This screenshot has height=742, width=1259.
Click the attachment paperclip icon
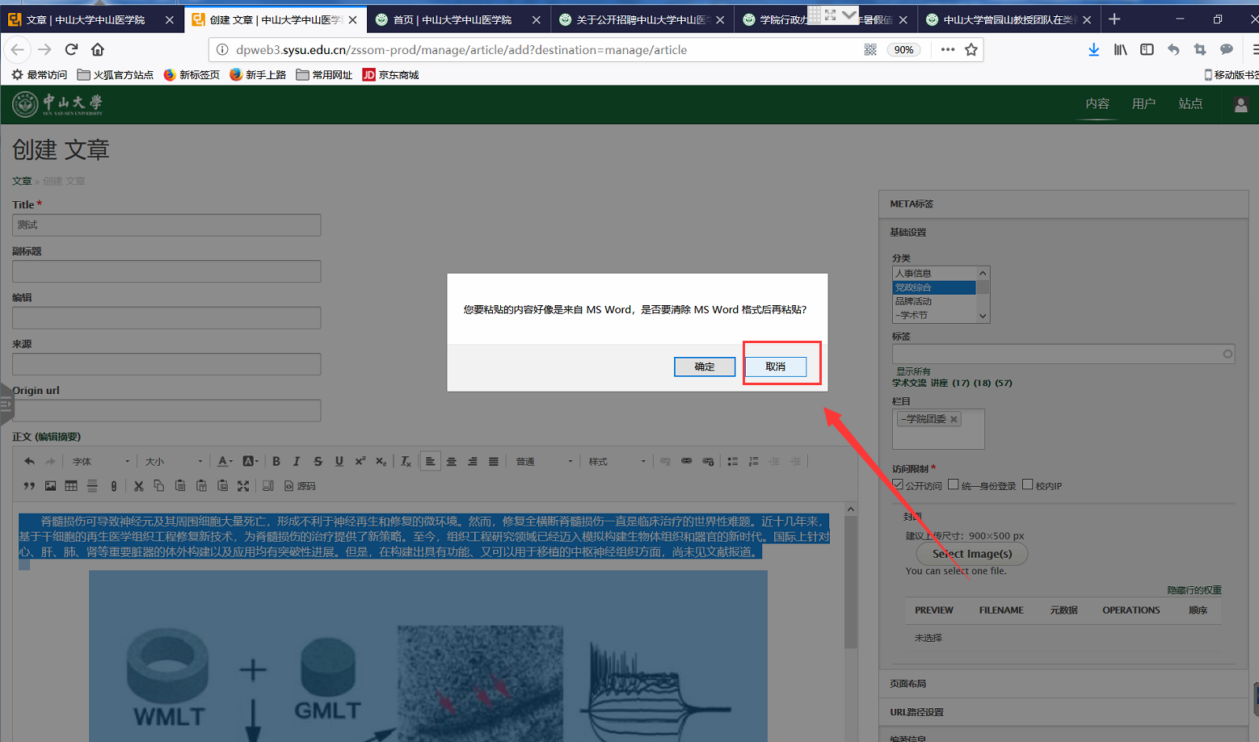coord(114,486)
